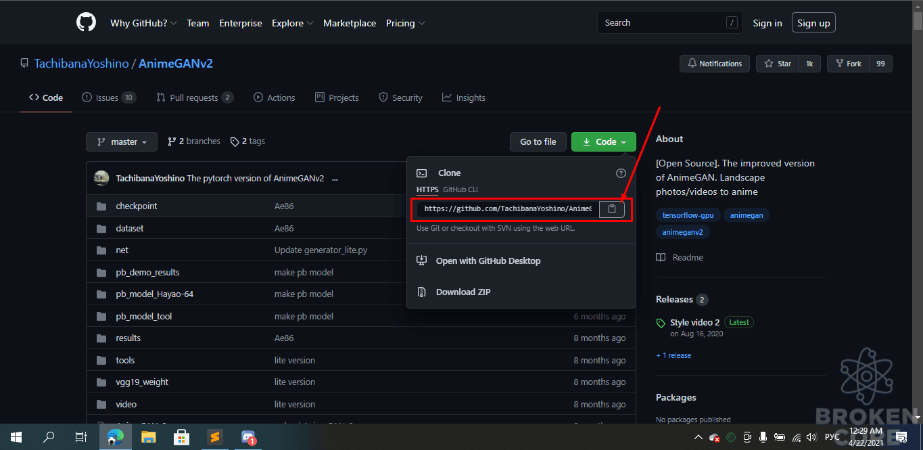Expand the Pricing header menu
The height and width of the screenshot is (450, 923).
click(x=405, y=23)
